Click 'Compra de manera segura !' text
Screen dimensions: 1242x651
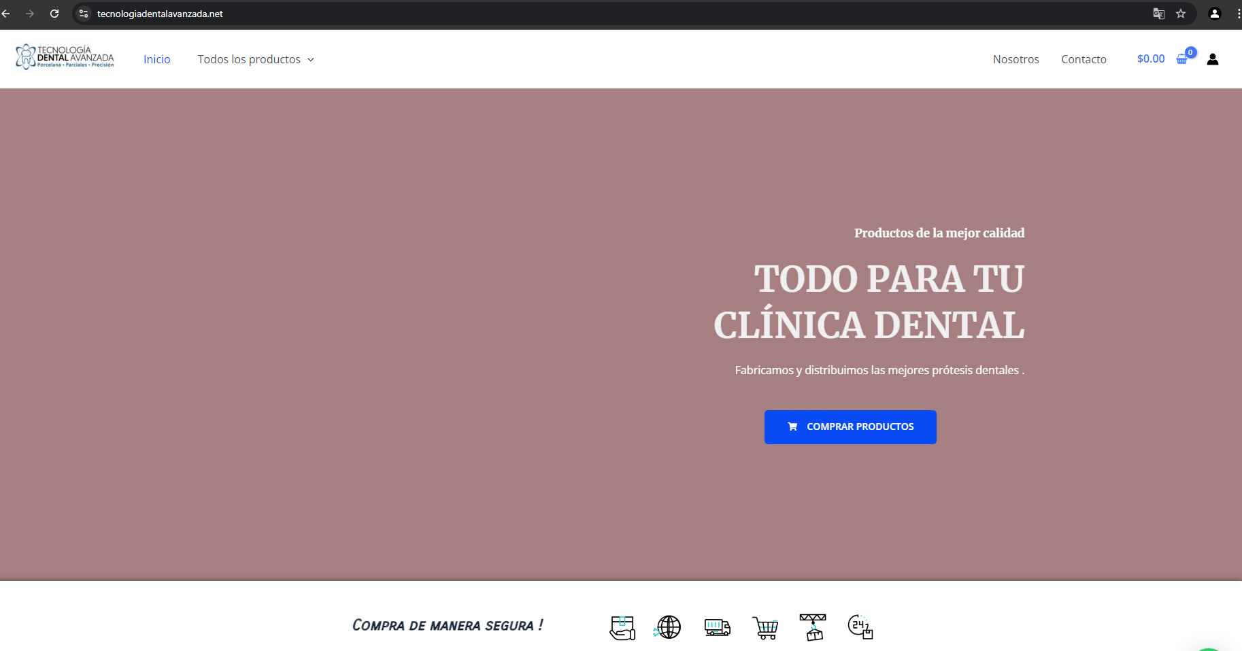pos(448,625)
